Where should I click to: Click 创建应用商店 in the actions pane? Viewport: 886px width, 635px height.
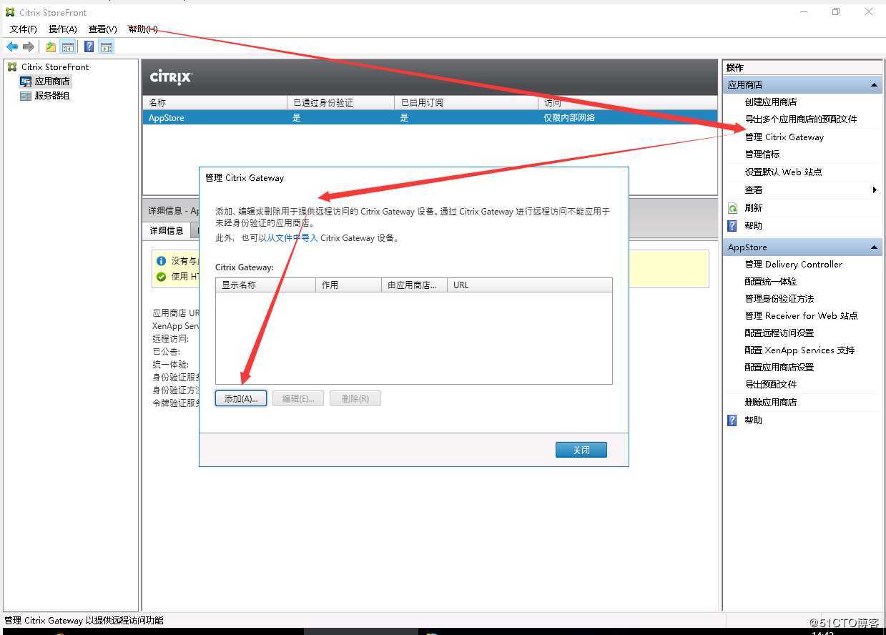click(771, 102)
